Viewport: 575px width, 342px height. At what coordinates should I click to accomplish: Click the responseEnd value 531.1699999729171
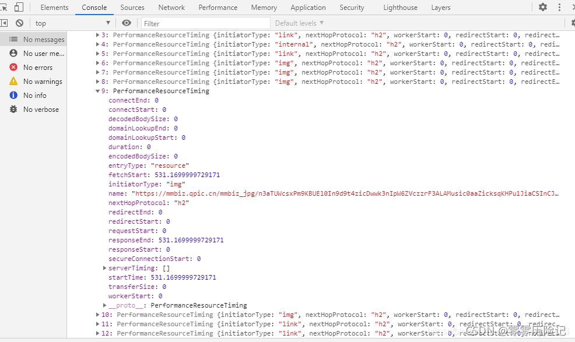191,240
